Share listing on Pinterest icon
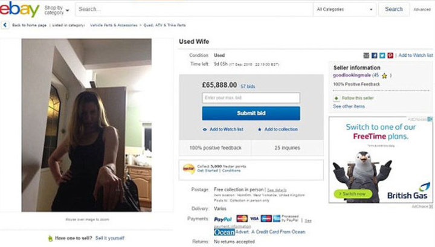Screen dimensions: 435x247 pyautogui.click(x=390, y=56)
